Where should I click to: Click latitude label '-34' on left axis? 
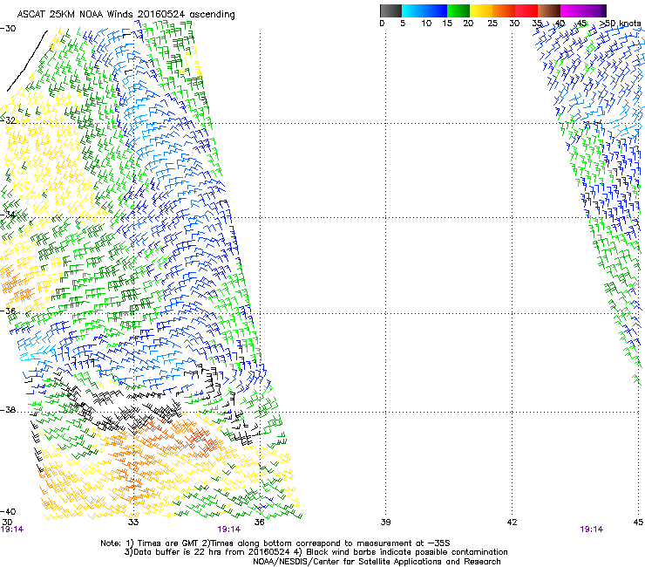coord(8,215)
